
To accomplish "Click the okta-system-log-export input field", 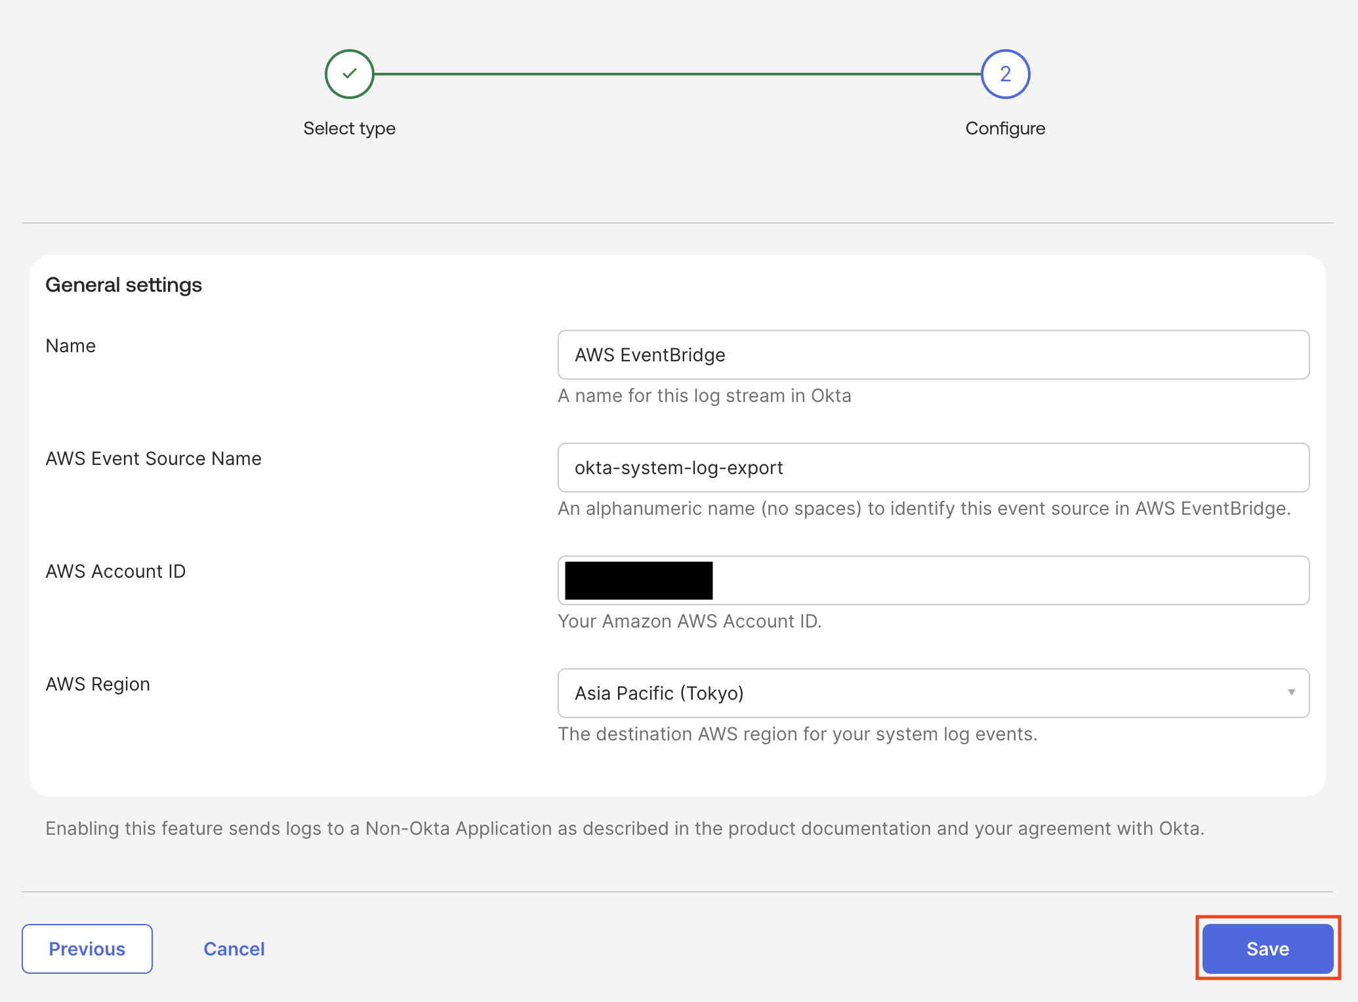I will (933, 468).
